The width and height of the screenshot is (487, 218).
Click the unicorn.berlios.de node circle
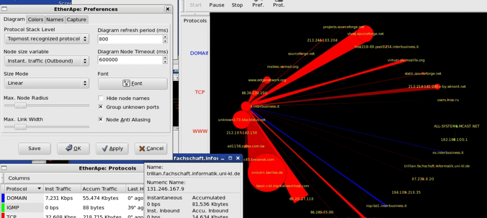[x=267, y=172]
